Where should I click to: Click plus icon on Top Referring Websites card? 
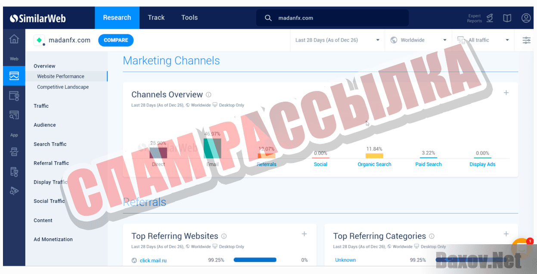(304, 234)
